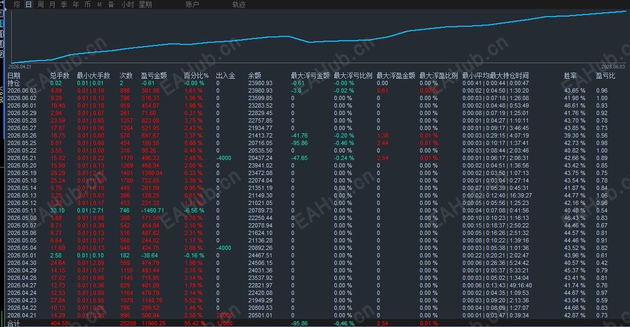This screenshot has height=327, width=630.
Task: Click the date cell 2026.05.26
Action: [22, 136]
